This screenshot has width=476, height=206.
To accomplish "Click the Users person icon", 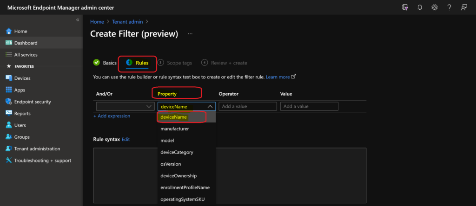I will pos(9,125).
